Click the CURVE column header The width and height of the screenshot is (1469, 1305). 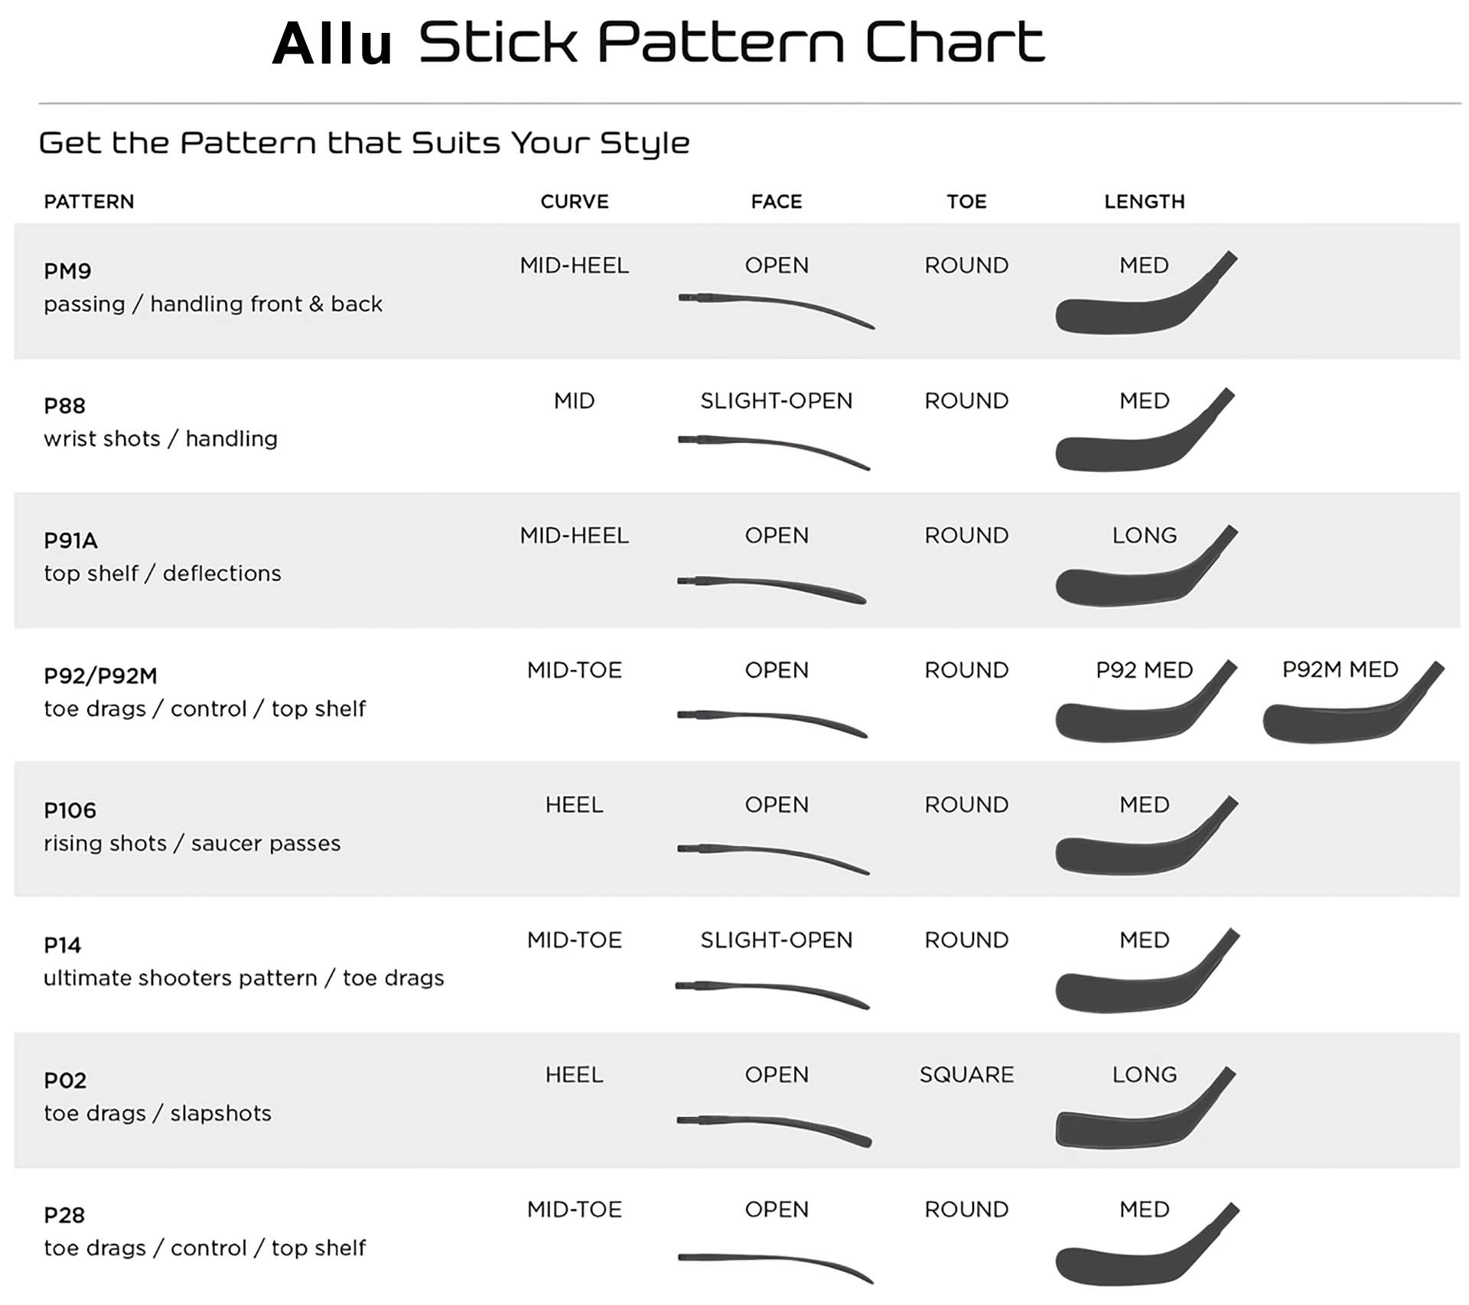coord(575,201)
